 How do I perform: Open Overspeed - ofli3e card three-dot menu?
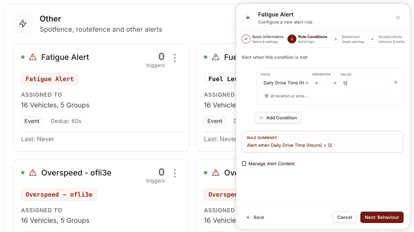tap(175, 173)
